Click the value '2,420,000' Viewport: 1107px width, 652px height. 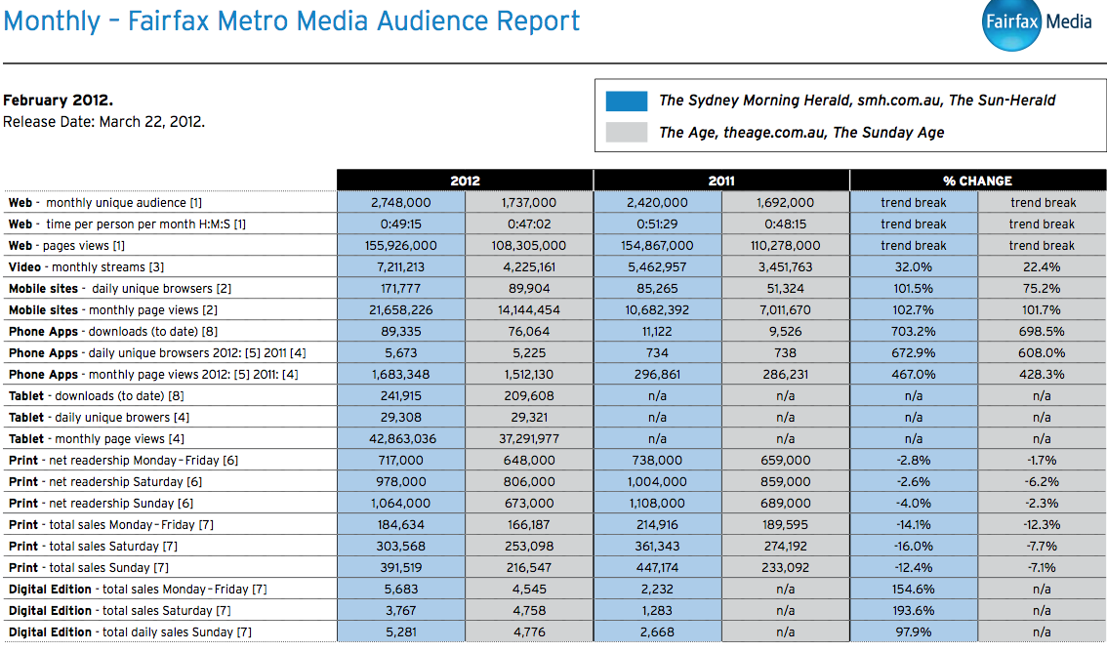pyautogui.click(x=657, y=202)
